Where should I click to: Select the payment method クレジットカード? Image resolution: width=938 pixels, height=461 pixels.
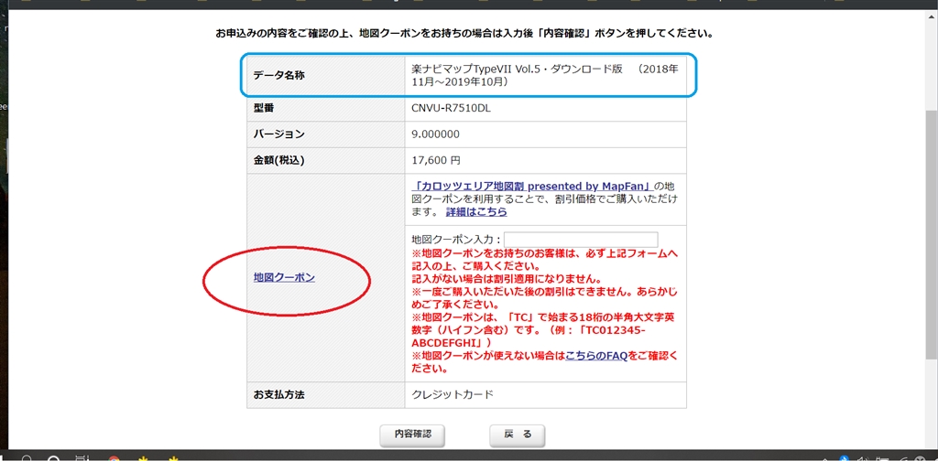453,395
